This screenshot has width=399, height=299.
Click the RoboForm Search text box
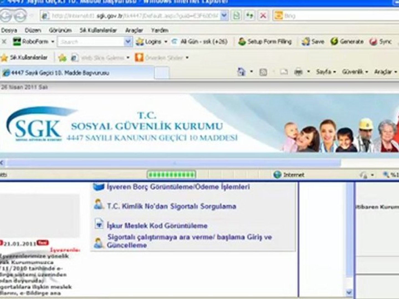point(91,42)
